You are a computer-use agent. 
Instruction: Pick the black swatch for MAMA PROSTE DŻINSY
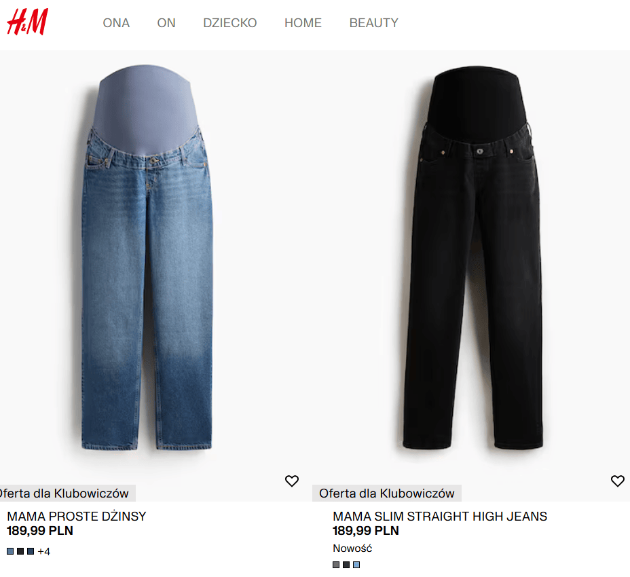[x=20, y=551]
